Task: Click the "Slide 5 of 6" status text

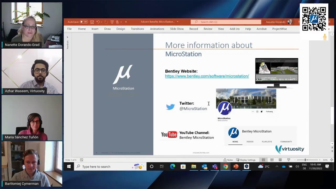Action: coord(71,160)
